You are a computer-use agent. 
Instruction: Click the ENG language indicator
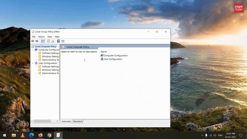220,135
